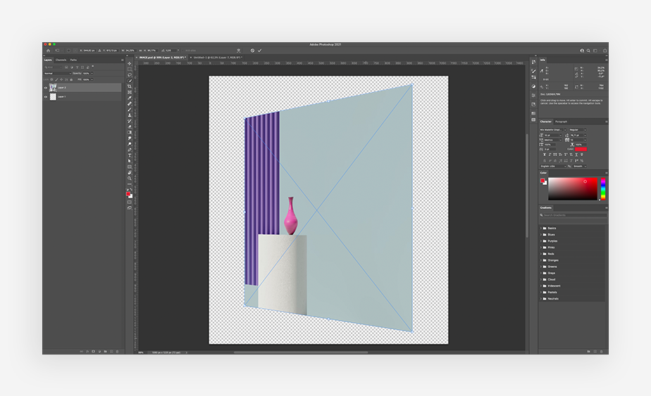Viewport: 651px width, 396px height.
Task: Open the Layers panel menu
Action: click(x=123, y=60)
